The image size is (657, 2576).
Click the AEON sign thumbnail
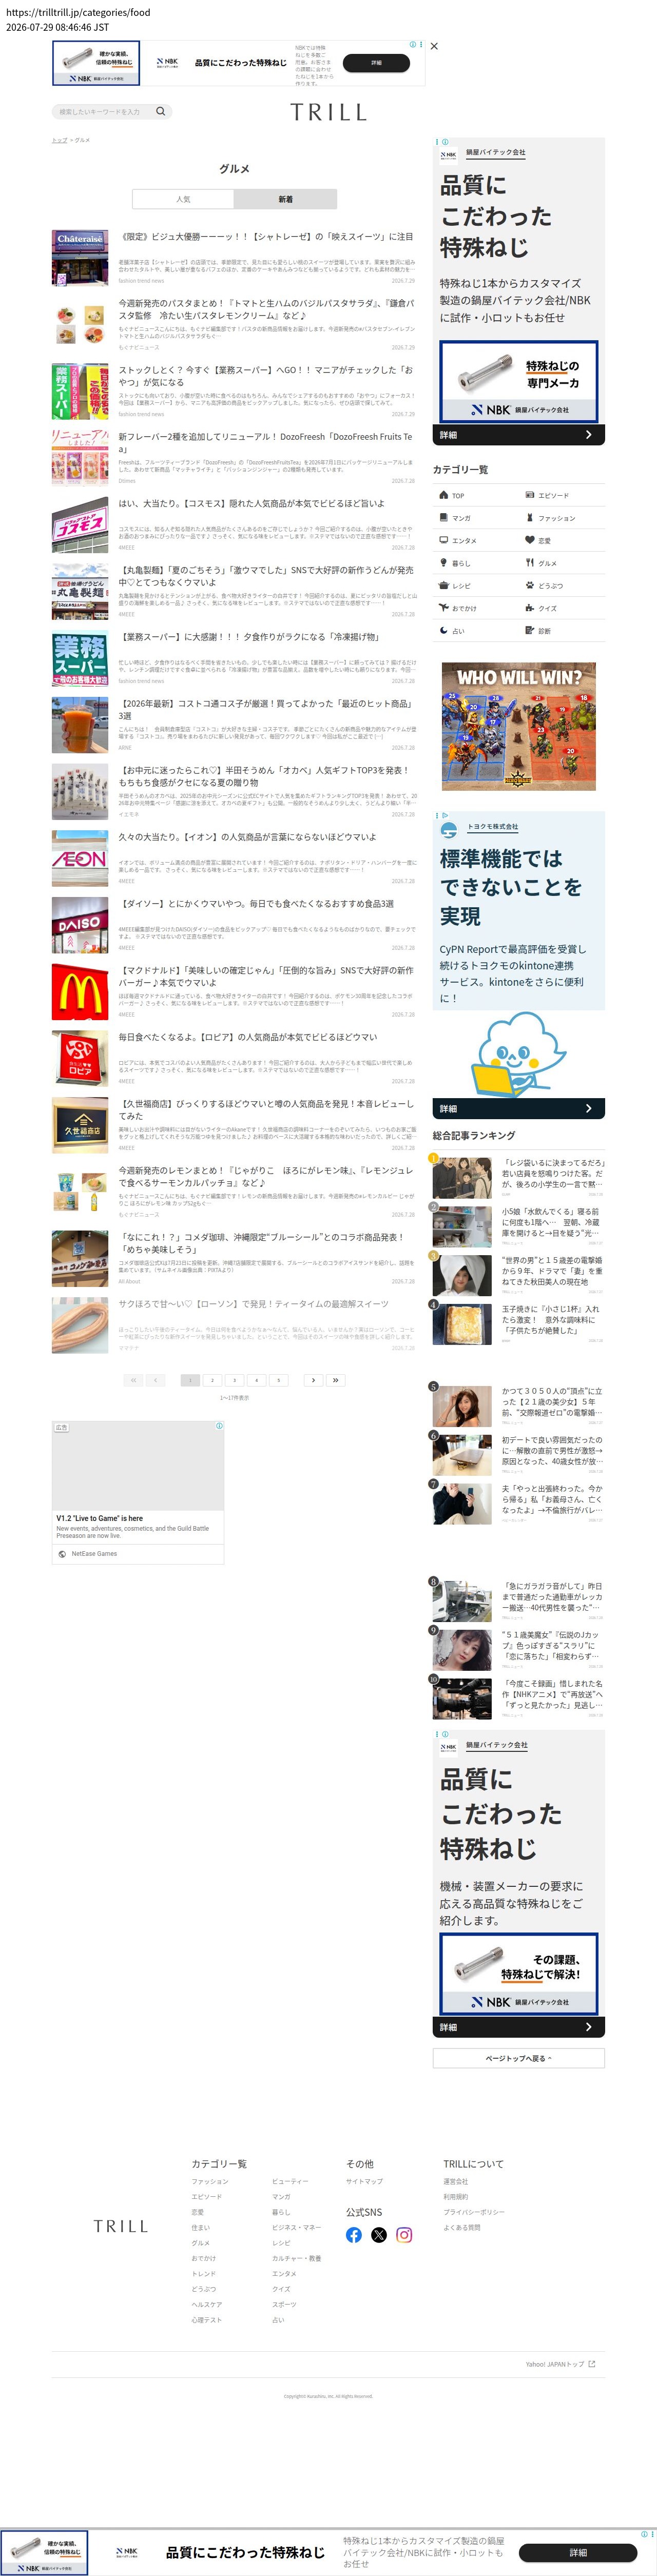point(80,858)
